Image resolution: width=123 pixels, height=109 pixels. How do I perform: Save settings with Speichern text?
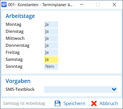coord(74,103)
